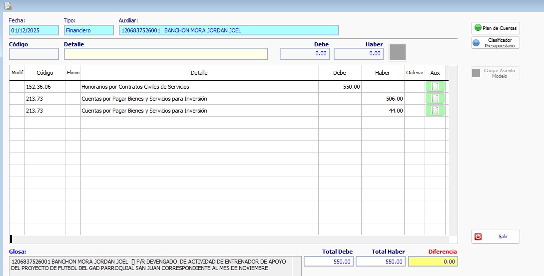
Task: Open Aux document icon for the 44.00 row
Action: coord(435,110)
